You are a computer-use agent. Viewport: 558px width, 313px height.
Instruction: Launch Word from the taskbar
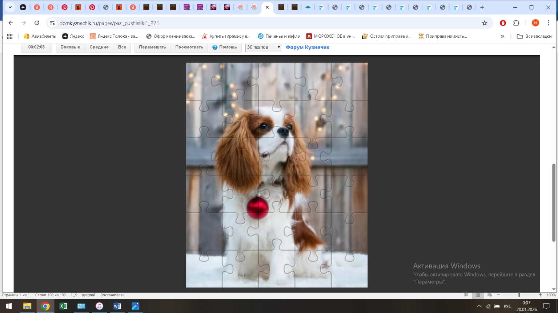point(117,306)
